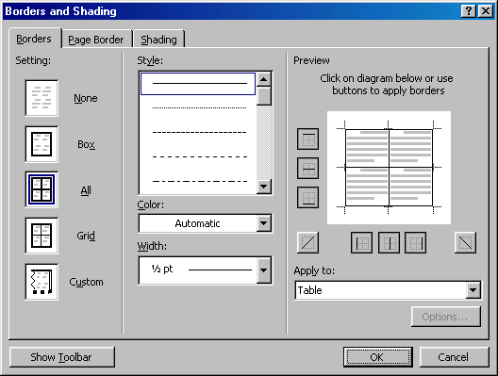
Task: Select the None border setting icon
Action: (x=41, y=98)
